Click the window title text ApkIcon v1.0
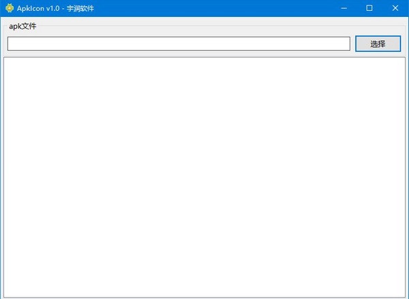This screenshot has width=409, height=299. [x=40, y=8]
